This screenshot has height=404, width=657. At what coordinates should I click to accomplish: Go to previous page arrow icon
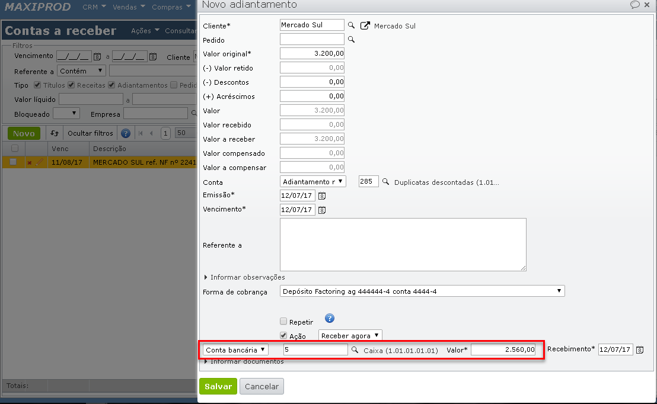coord(151,133)
